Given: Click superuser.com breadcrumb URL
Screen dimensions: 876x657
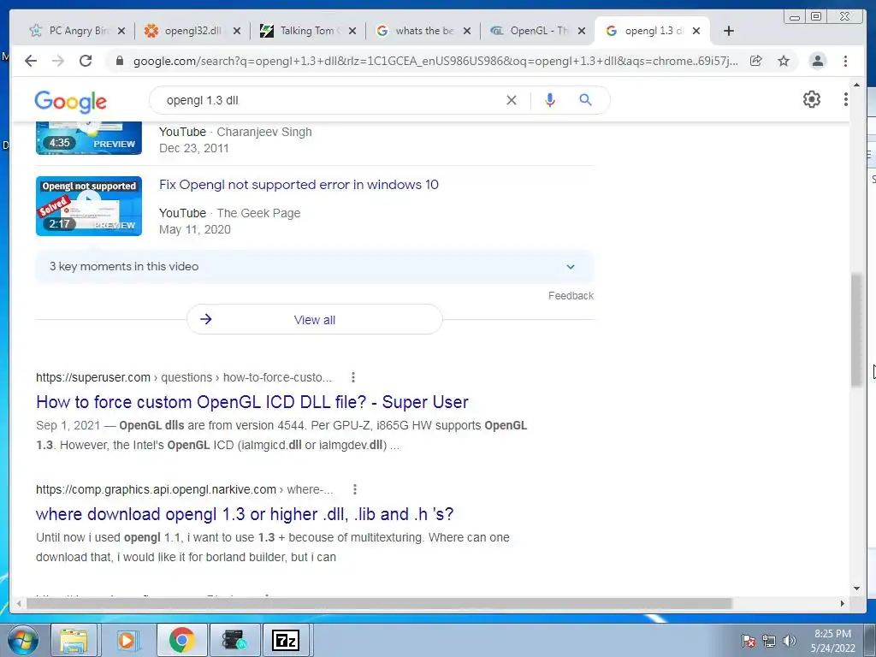Looking at the screenshot, I should pos(184,377).
